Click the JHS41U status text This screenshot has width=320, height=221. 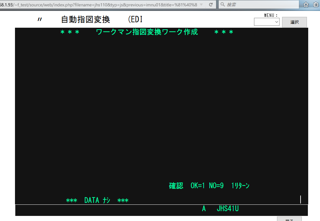pos(228,209)
